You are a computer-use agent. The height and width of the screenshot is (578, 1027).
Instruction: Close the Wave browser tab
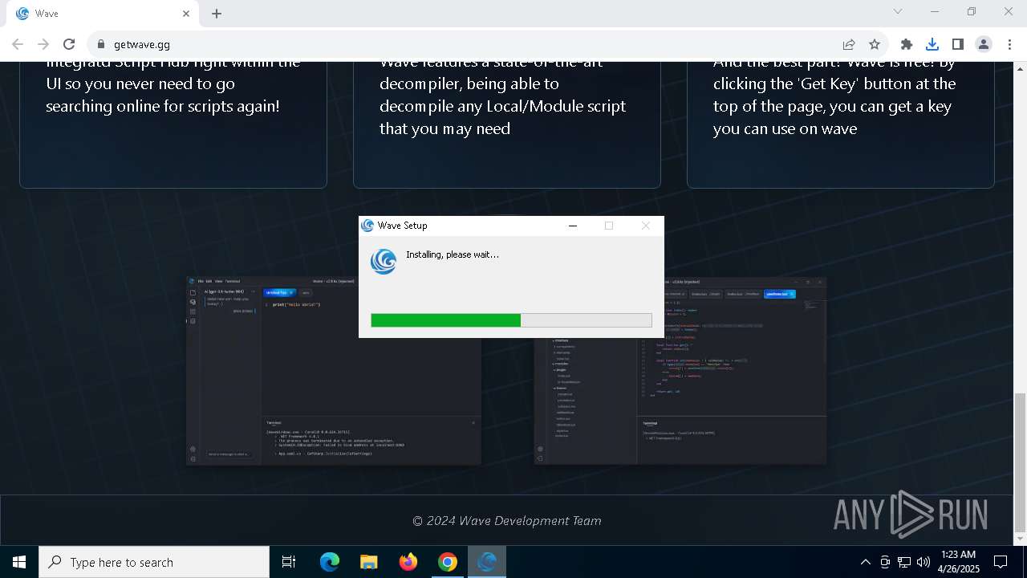(186, 14)
